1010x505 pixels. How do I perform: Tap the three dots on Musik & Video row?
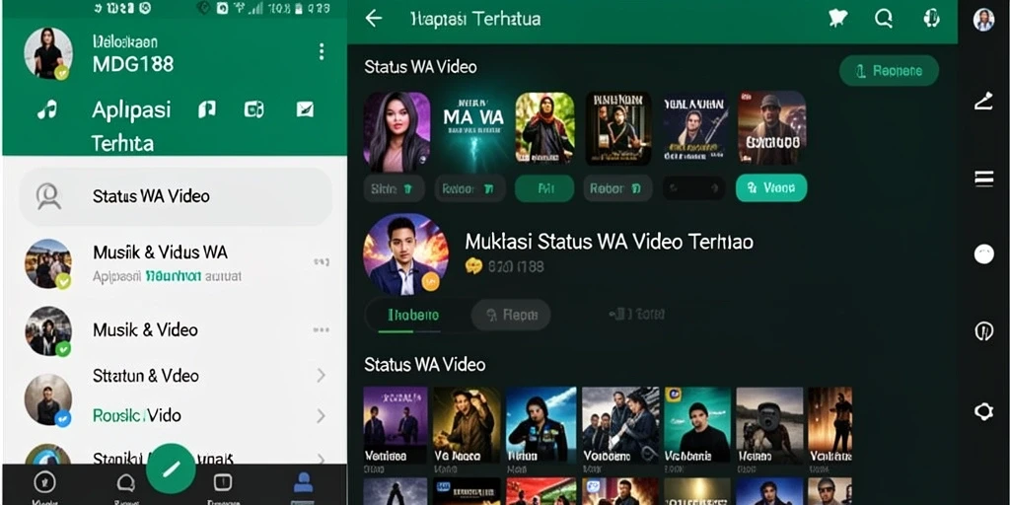click(321, 329)
